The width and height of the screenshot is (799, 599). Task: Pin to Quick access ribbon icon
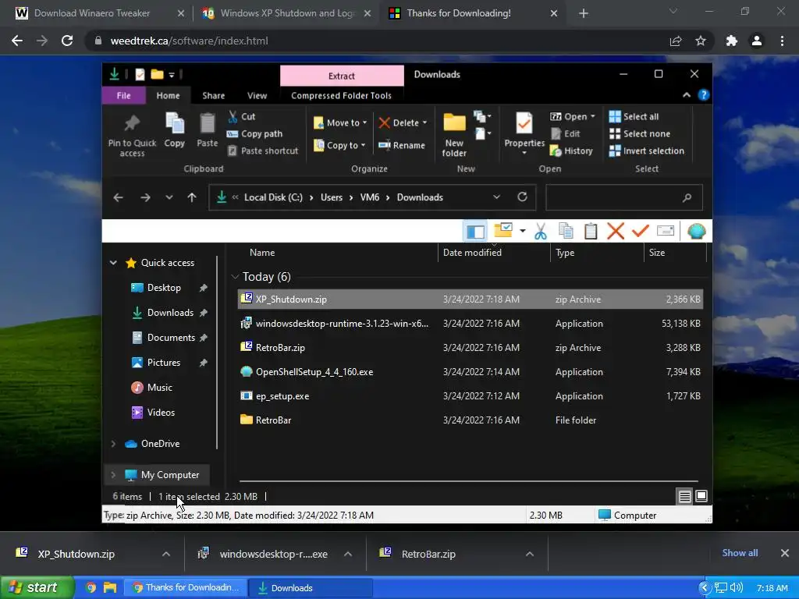pyautogui.click(x=132, y=135)
